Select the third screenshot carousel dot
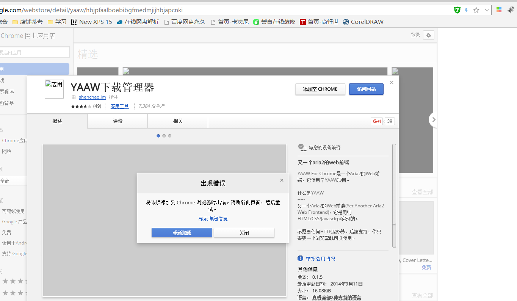517x301 pixels. pyautogui.click(x=170, y=136)
